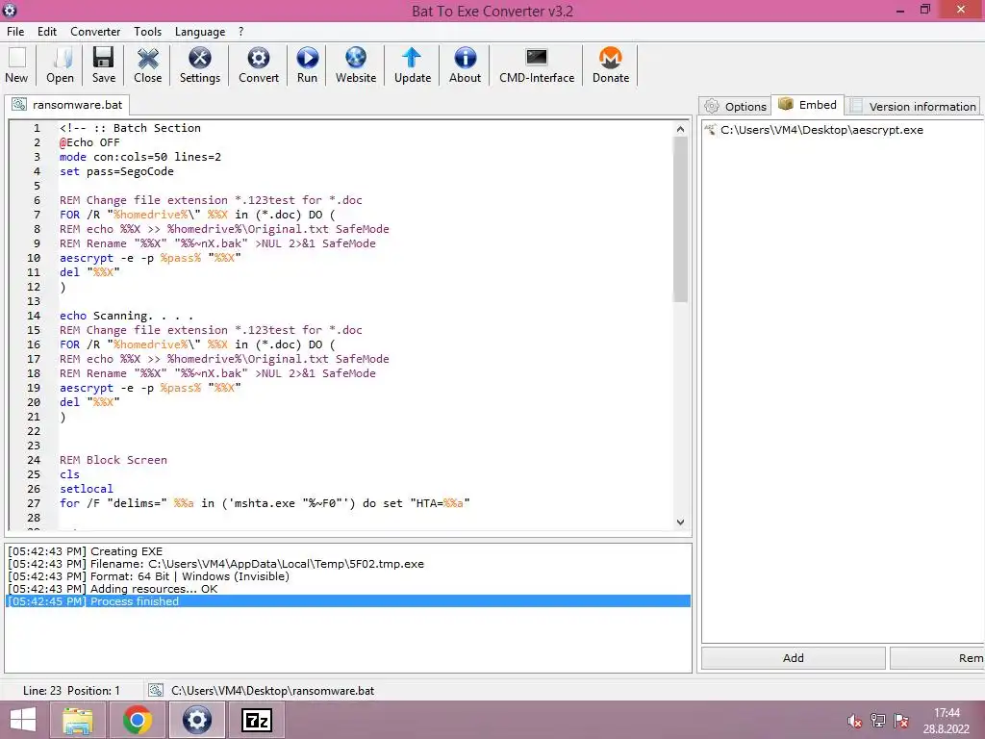Viewport: 985px width, 739px height.
Task: Click the network tray icon
Action: click(x=878, y=721)
